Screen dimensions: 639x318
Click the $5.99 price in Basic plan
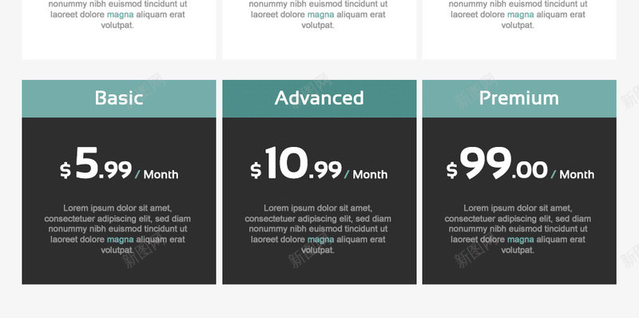pyautogui.click(x=96, y=164)
